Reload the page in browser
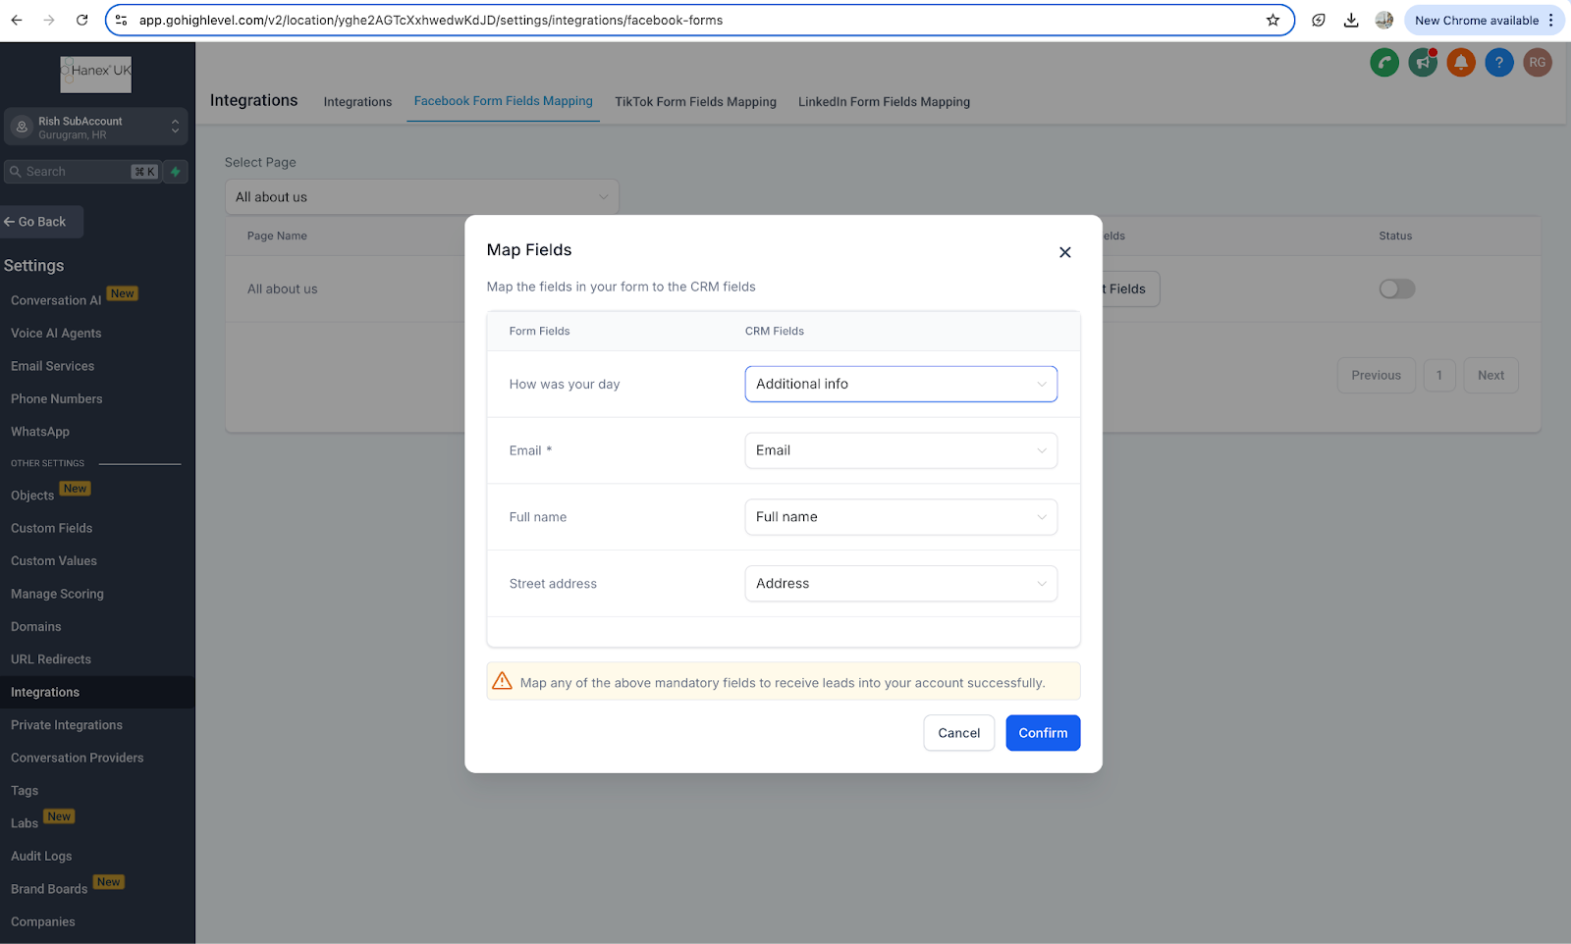1571x944 pixels. [x=82, y=20]
